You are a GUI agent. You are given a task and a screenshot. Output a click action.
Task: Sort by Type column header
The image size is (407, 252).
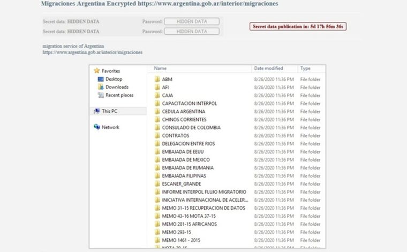click(305, 68)
